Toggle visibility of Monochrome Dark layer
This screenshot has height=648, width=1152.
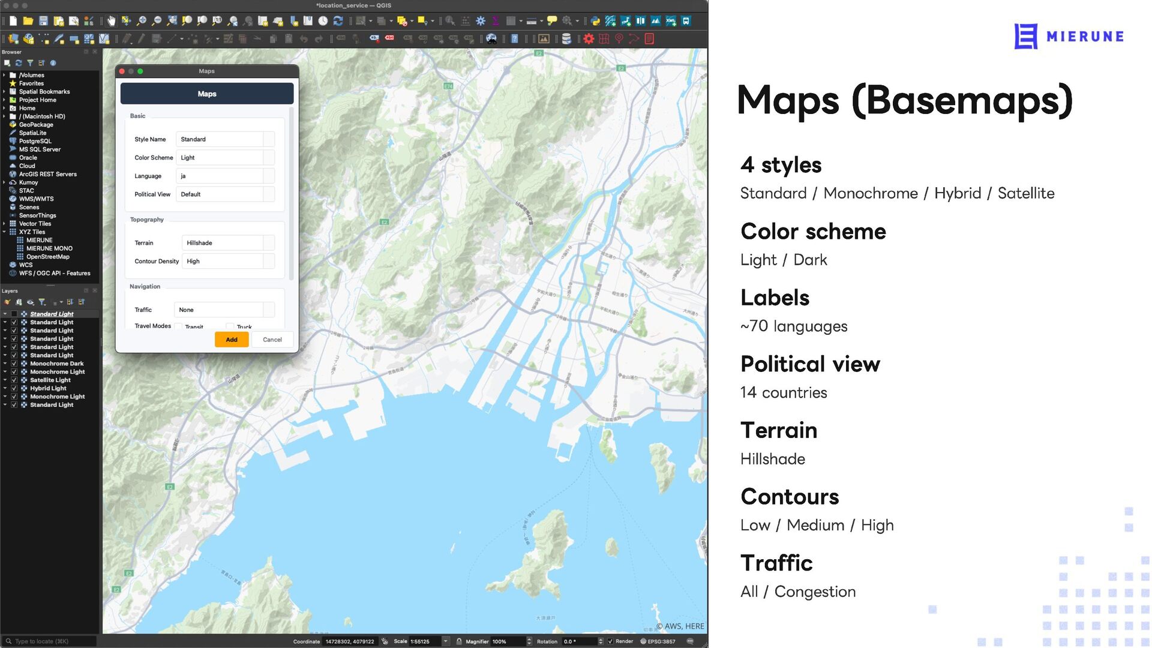(14, 364)
